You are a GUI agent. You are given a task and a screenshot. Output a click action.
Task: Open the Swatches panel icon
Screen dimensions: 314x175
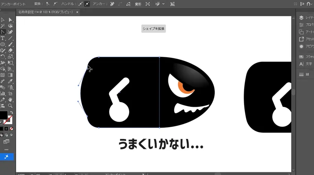(301, 57)
